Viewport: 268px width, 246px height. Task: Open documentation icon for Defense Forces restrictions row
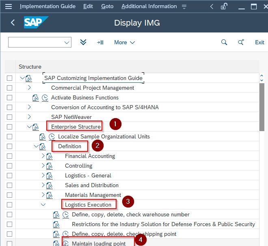click(56, 224)
